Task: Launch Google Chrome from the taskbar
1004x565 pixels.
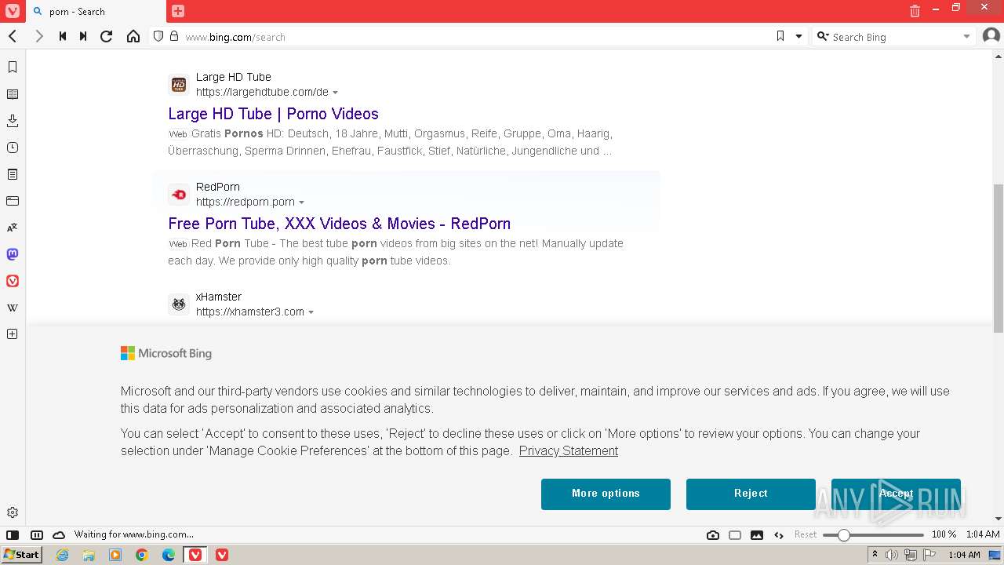Action: coord(142,555)
